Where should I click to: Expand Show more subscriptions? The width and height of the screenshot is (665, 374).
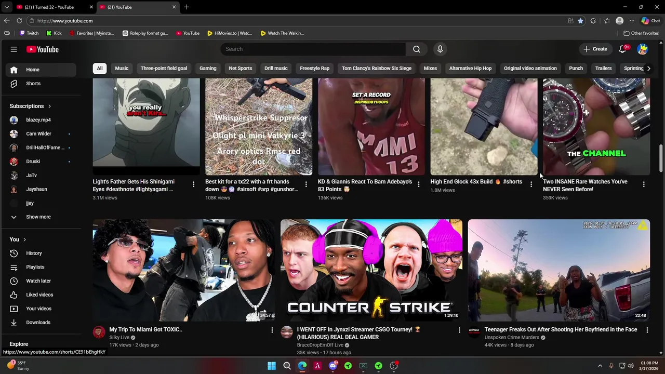point(39,217)
